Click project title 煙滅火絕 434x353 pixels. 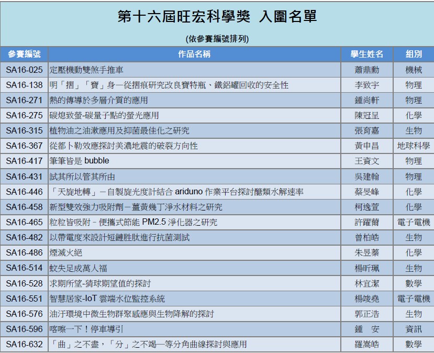pos(66,253)
